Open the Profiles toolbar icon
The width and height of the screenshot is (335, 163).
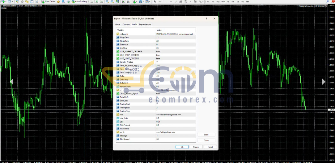10,2
